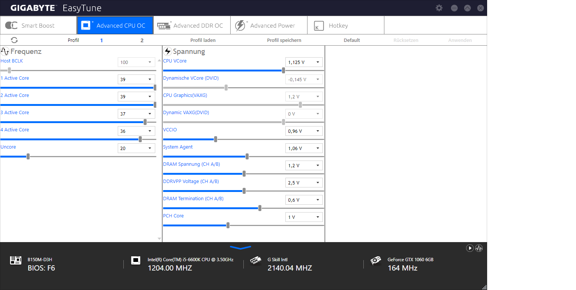
Task: Click the DRAM Termination slider handle
Action: pos(260,208)
